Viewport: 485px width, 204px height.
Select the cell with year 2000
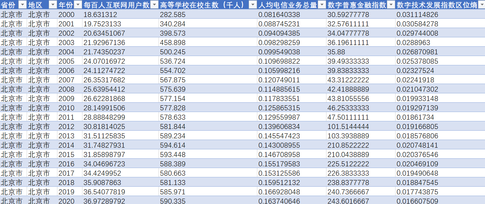pyautogui.click(x=69, y=15)
